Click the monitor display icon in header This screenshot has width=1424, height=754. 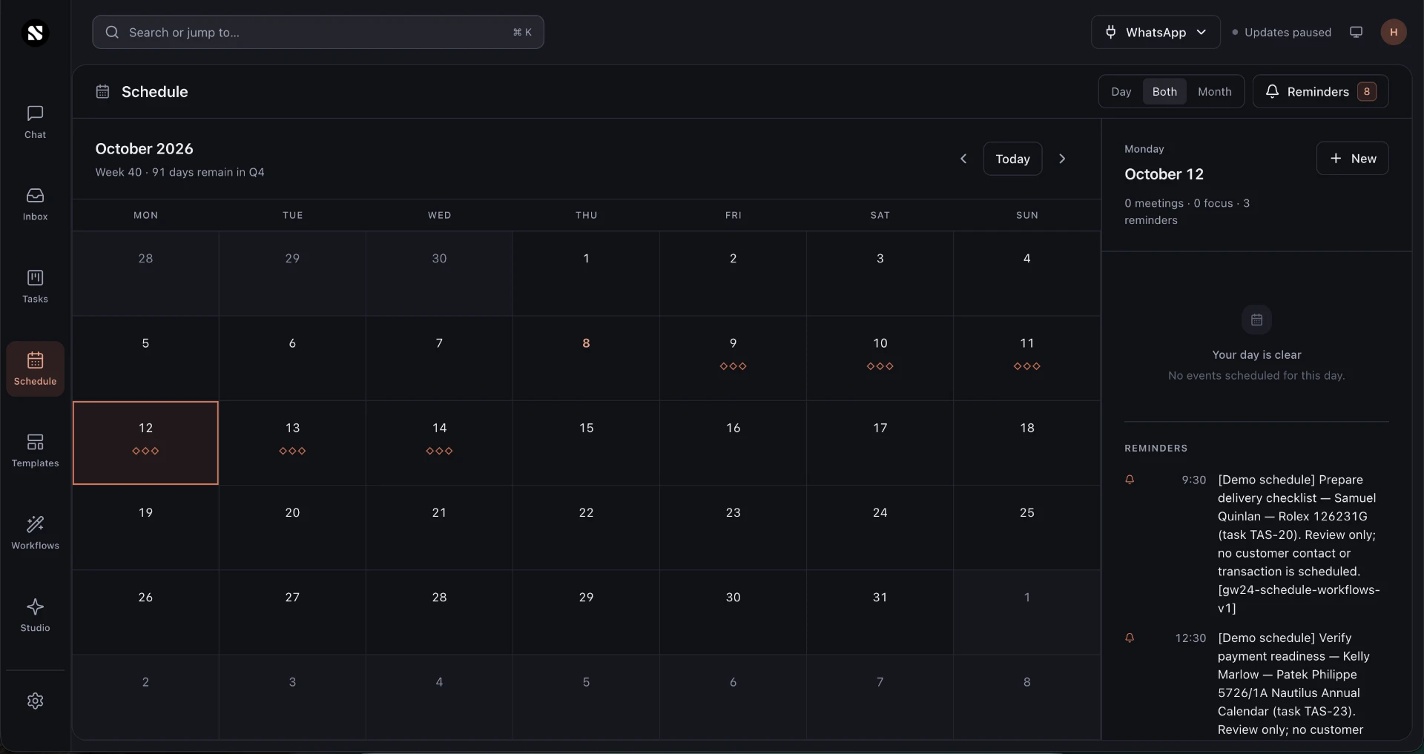pyautogui.click(x=1356, y=32)
